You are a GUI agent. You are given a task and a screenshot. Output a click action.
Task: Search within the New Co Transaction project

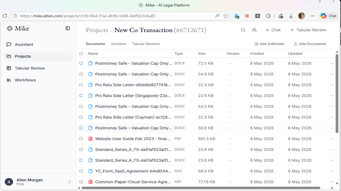tap(243, 30)
